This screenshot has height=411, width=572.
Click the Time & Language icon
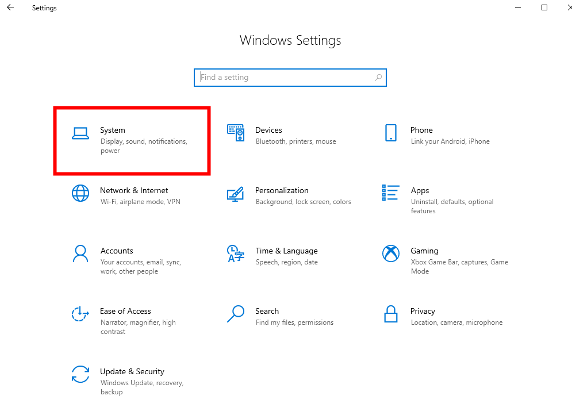pyautogui.click(x=236, y=253)
